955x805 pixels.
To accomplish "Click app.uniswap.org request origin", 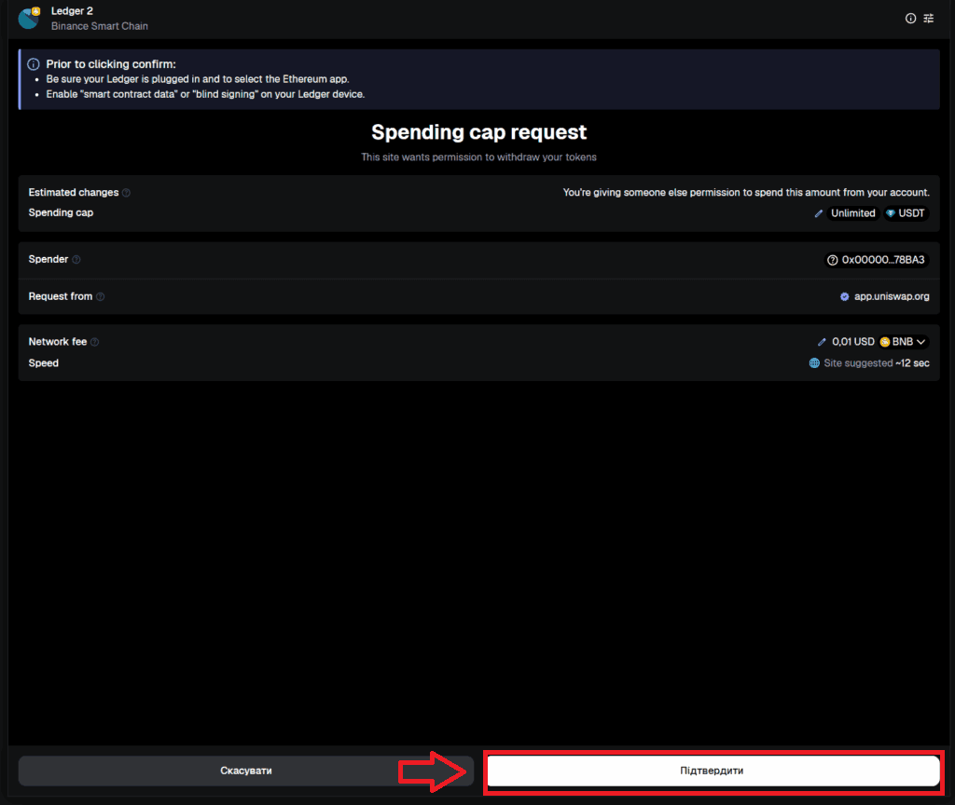I will [892, 297].
